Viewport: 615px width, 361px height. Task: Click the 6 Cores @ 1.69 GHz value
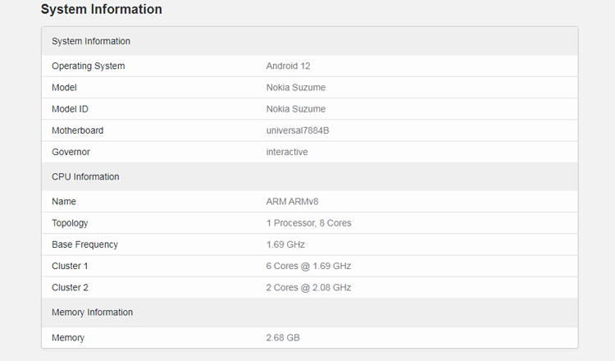(308, 266)
